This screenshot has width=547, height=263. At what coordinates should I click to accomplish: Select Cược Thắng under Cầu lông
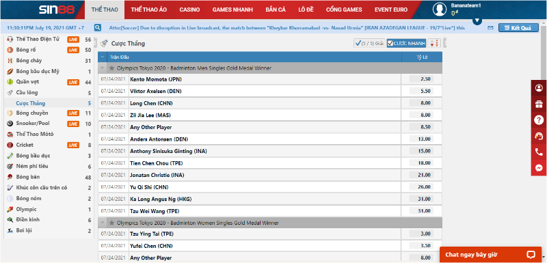pos(31,103)
